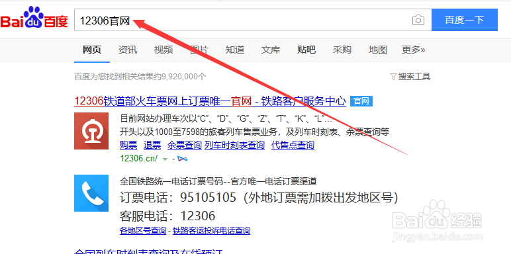Submit search with 百度一下 button
Screen dimensions: 511x254
(x=465, y=20)
